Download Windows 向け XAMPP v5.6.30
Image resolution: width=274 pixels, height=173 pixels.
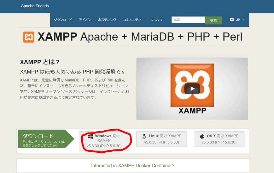104,141
